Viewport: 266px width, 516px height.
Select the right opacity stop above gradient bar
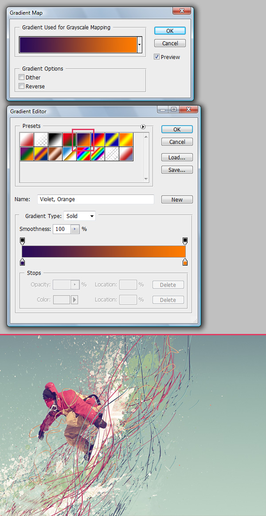(185, 241)
